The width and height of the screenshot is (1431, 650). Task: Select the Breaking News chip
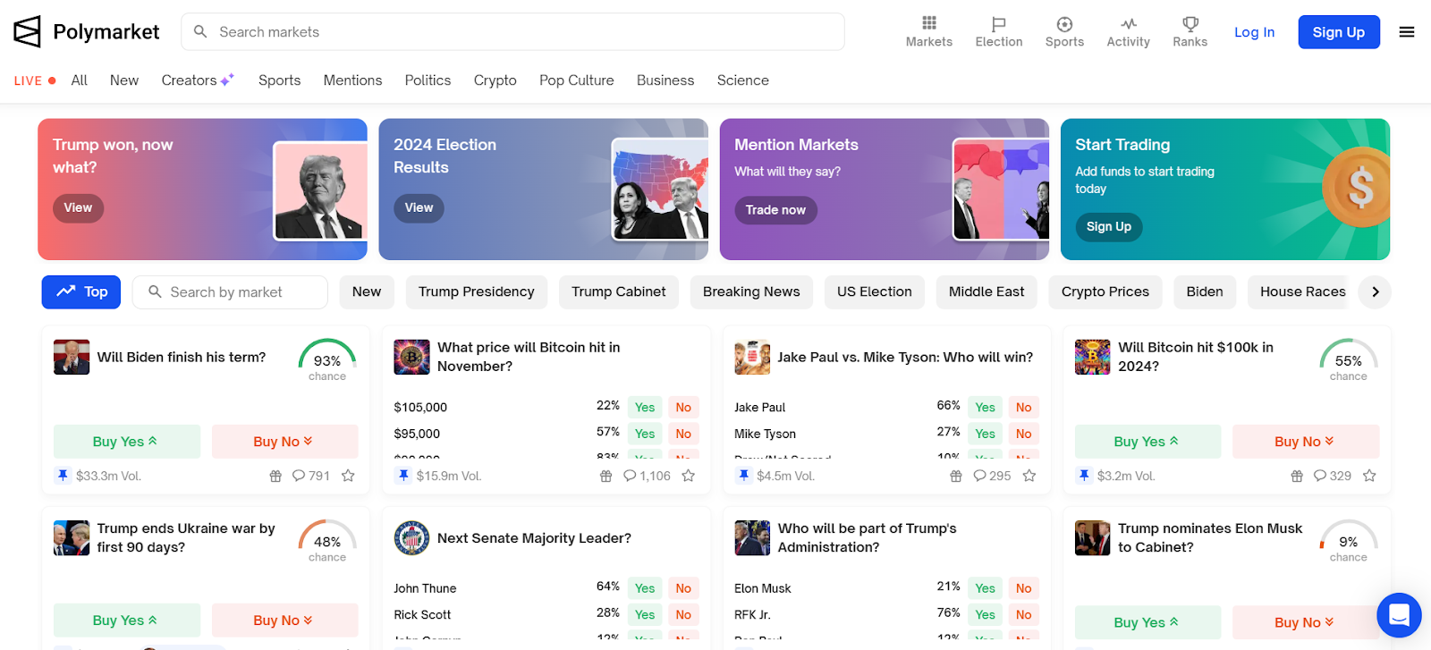pyautogui.click(x=751, y=291)
